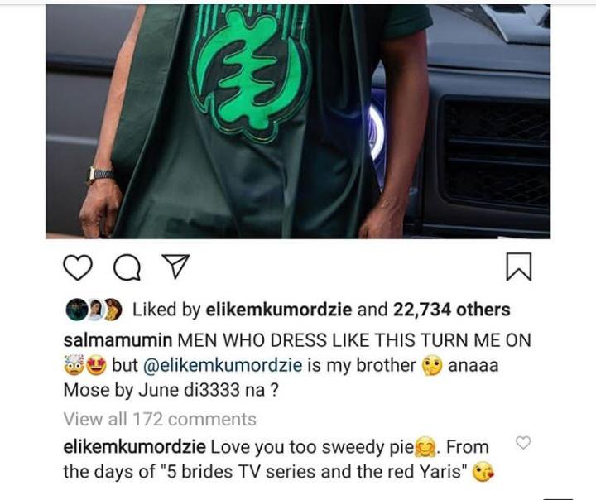Follow the @elikemkumordzie mention in caption
Image resolution: width=596 pixels, height=500 pixels.
click(x=223, y=365)
